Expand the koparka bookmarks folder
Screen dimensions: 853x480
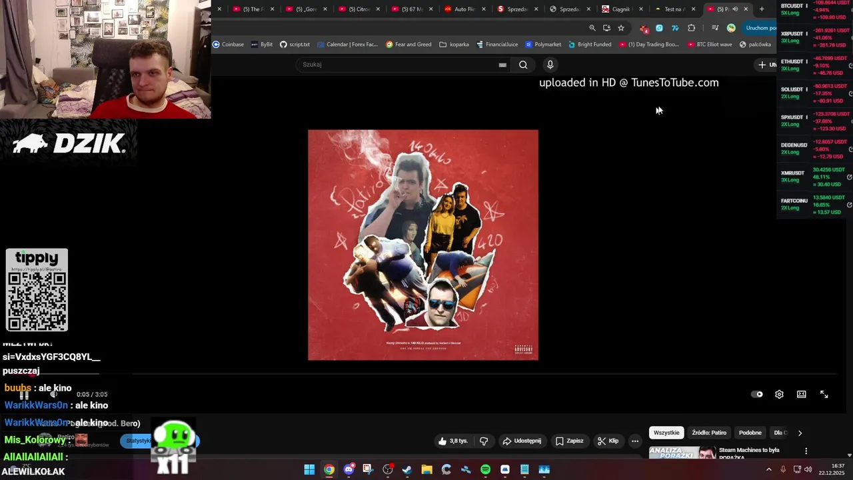[454, 45]
